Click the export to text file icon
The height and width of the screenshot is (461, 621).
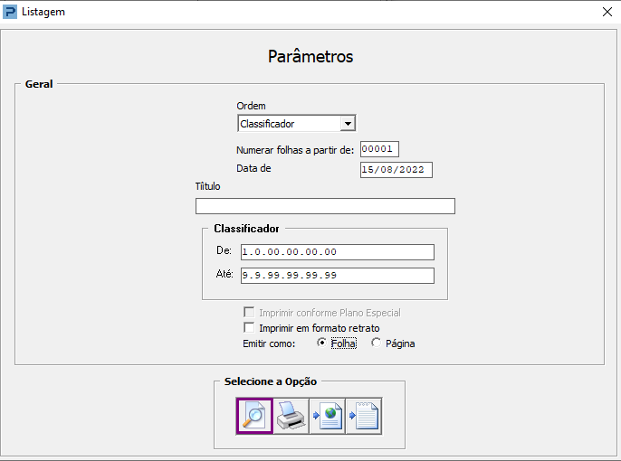(363, 416)
